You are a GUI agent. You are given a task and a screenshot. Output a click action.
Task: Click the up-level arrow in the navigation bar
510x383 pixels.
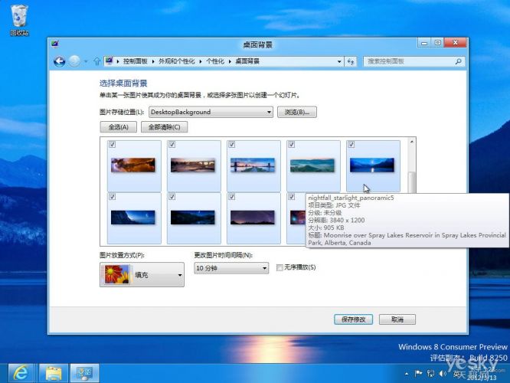click(97, 61)
